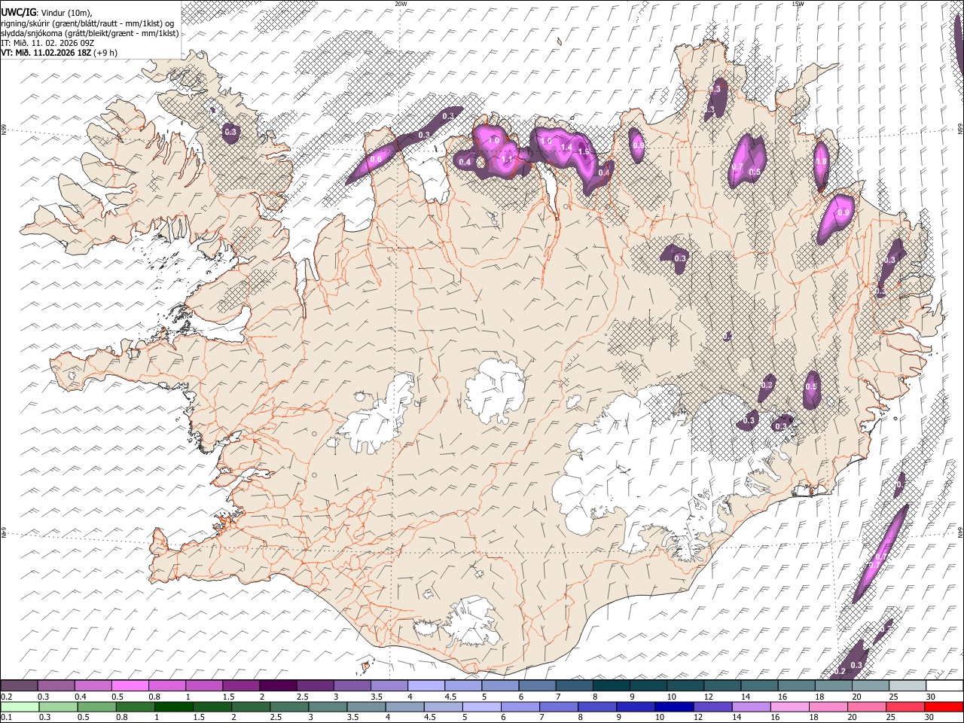Screen dimensions: 964x723
Task: Pick the deep blue 10 swatch, lower legend row
Action: click(x=673, y=706)
